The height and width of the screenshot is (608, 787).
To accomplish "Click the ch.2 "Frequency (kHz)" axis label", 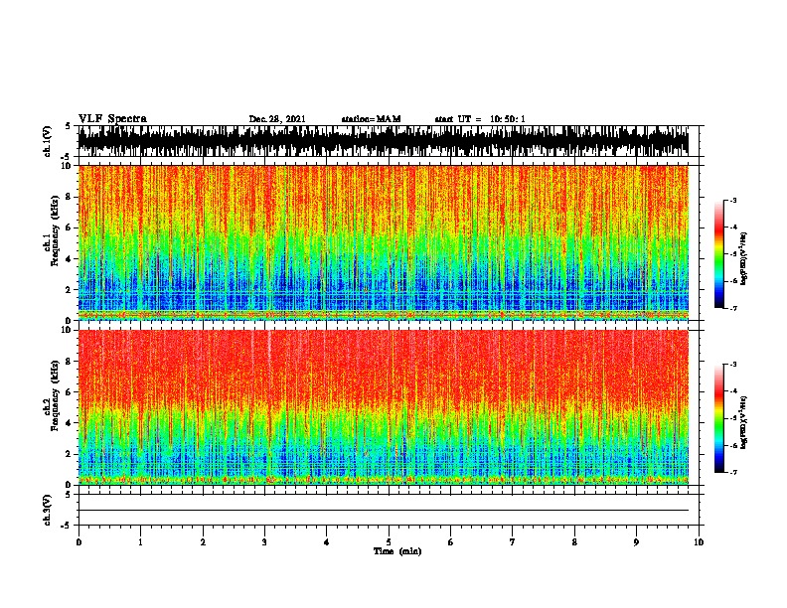I will [x=56, y=395].
